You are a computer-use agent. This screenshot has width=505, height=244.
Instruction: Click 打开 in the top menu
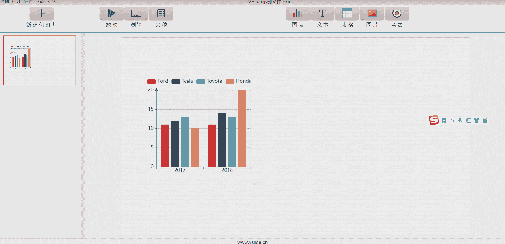[16, 2]
